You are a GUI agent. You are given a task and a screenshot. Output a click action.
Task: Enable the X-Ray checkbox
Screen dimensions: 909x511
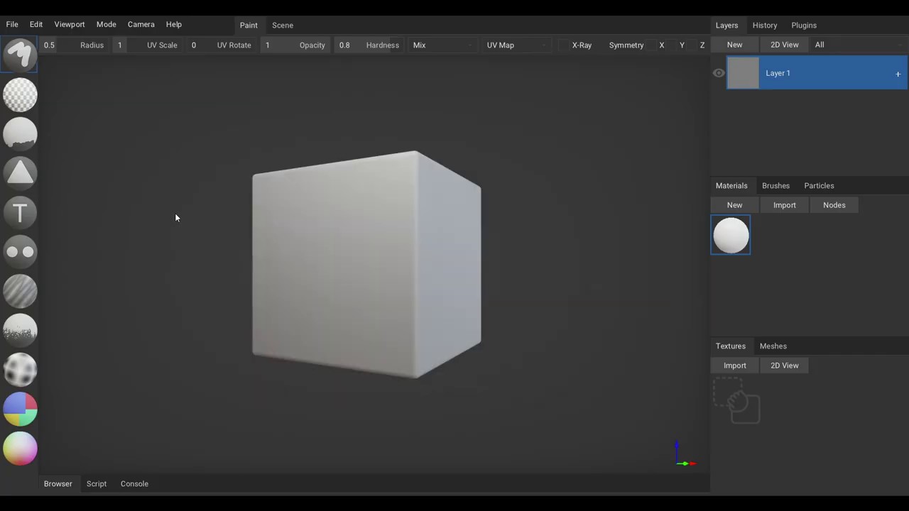click(564, 45)
